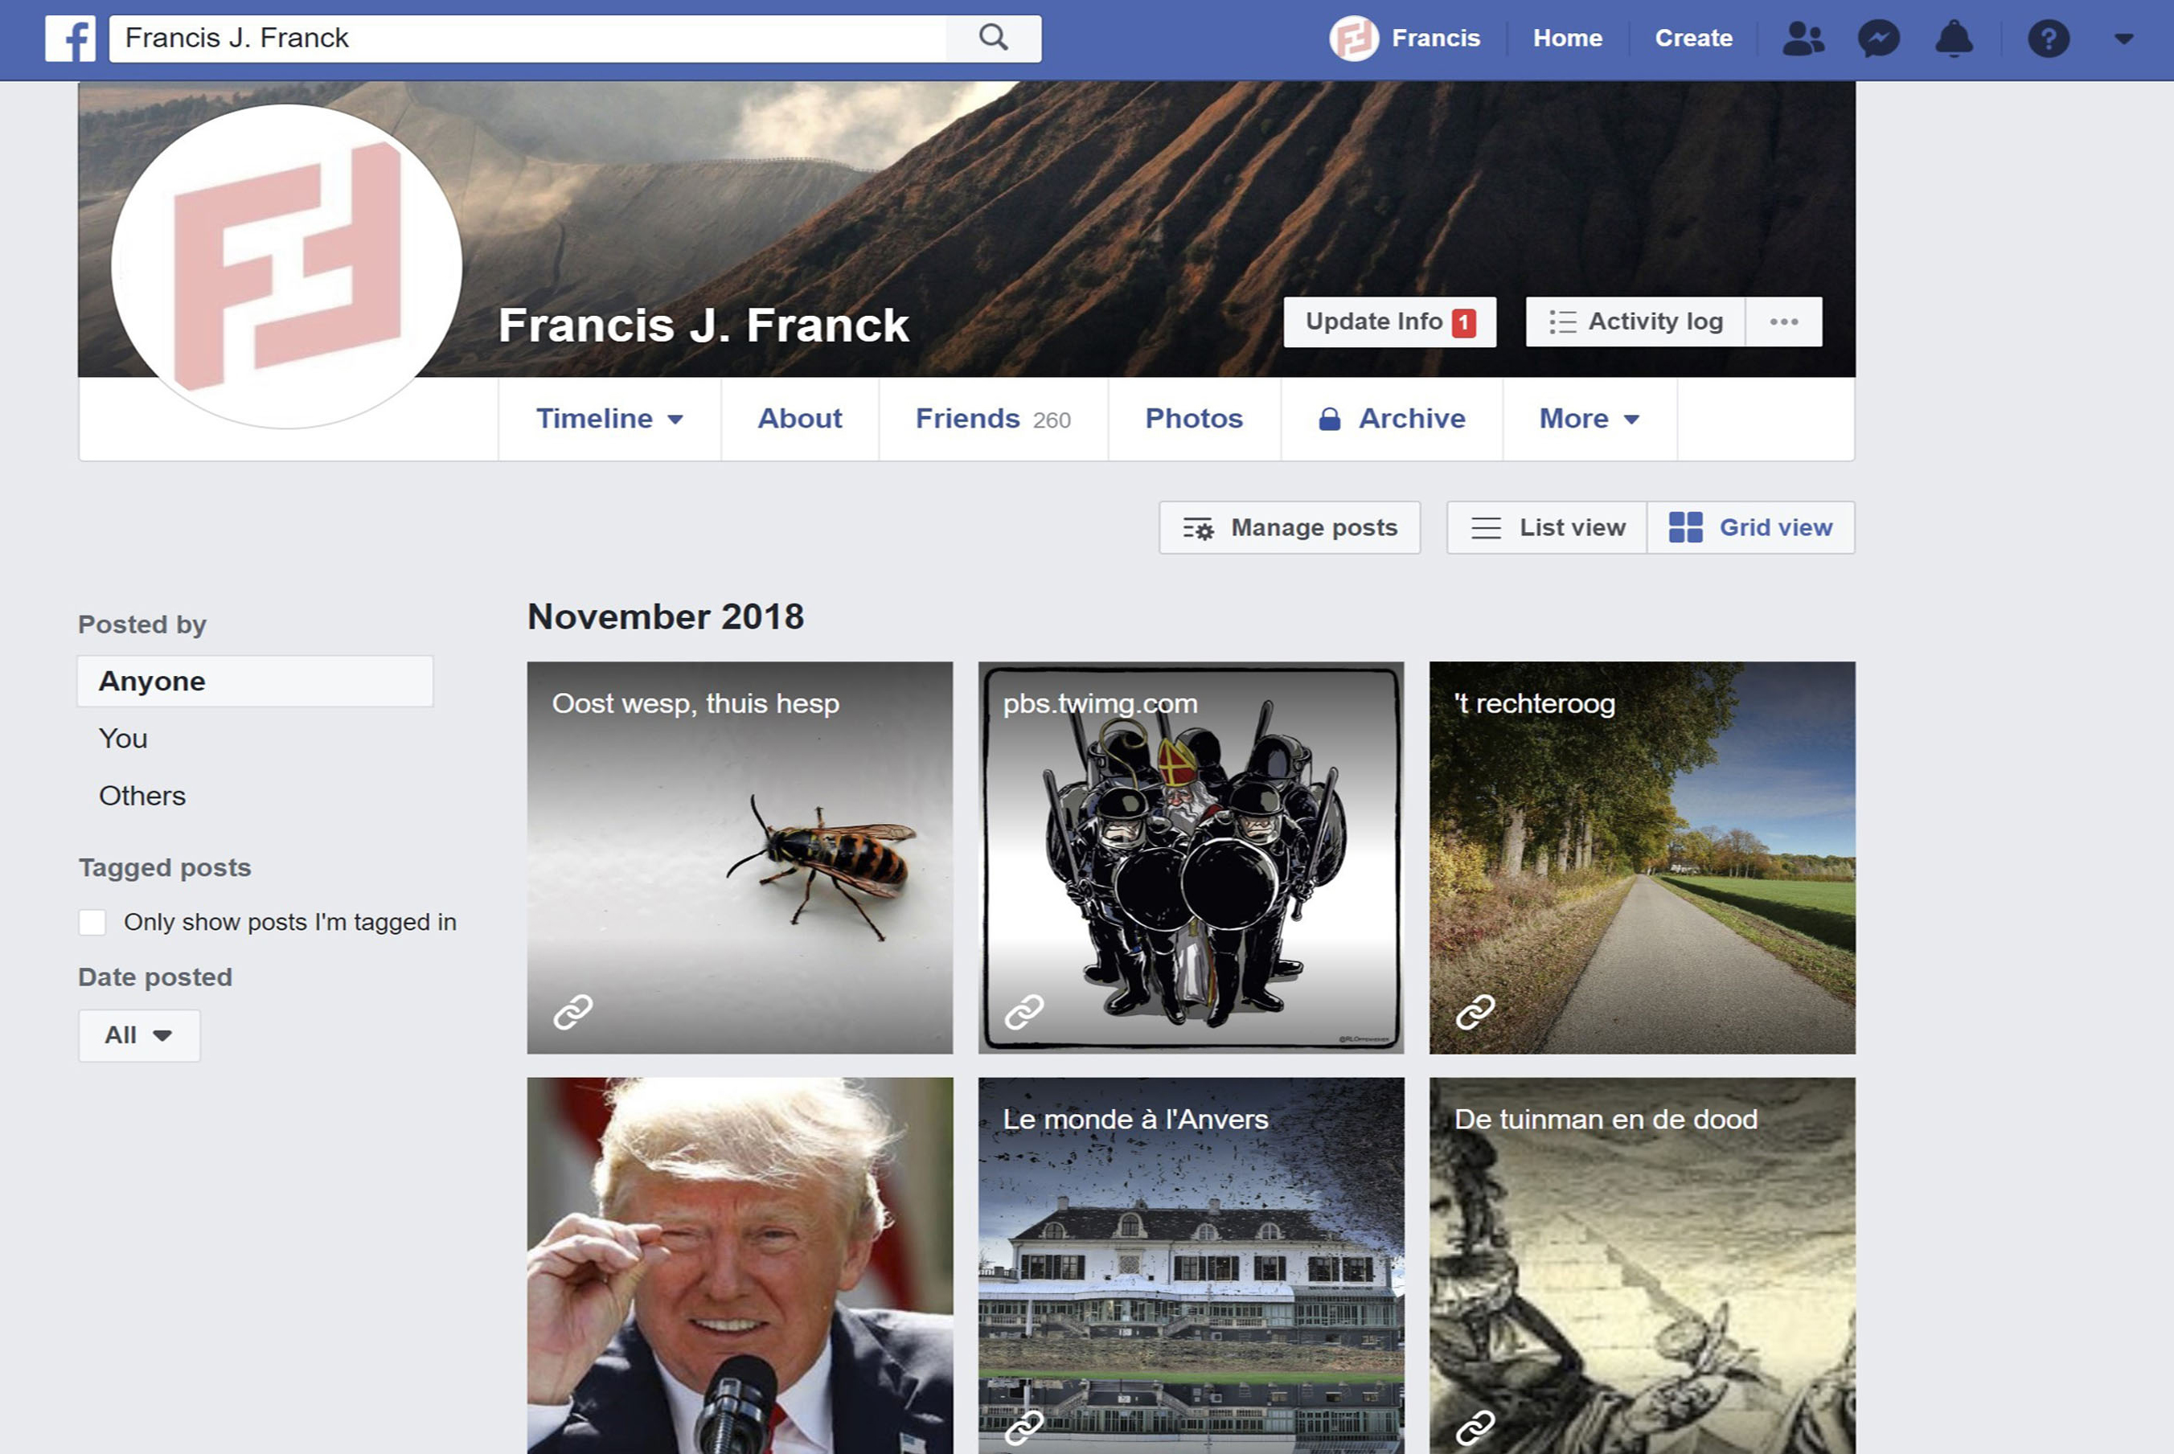This screenshot has height=1454, width=2174.
Task: Switch to List view
Action: pos(1547,527)
